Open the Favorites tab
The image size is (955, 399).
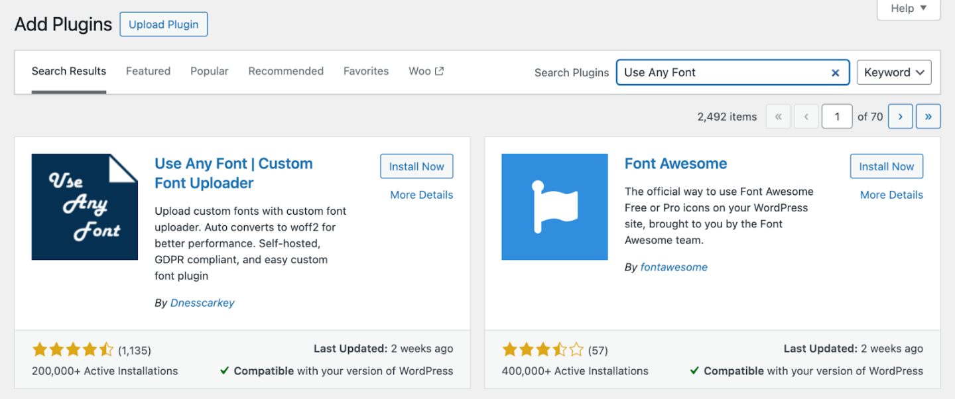click(366, 71)
